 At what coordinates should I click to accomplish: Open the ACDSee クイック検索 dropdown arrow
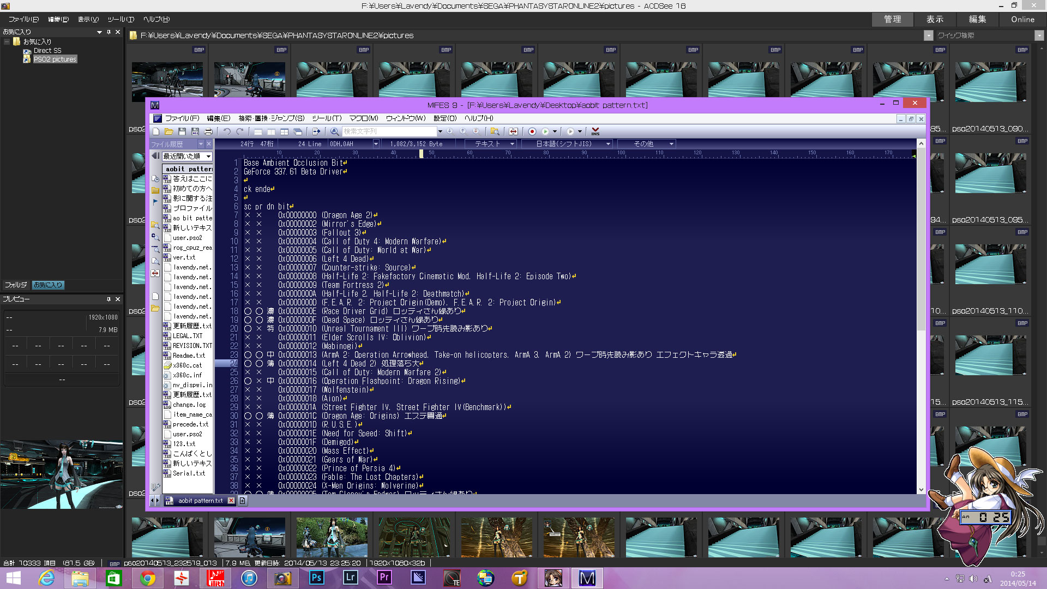coord(1039,35)
